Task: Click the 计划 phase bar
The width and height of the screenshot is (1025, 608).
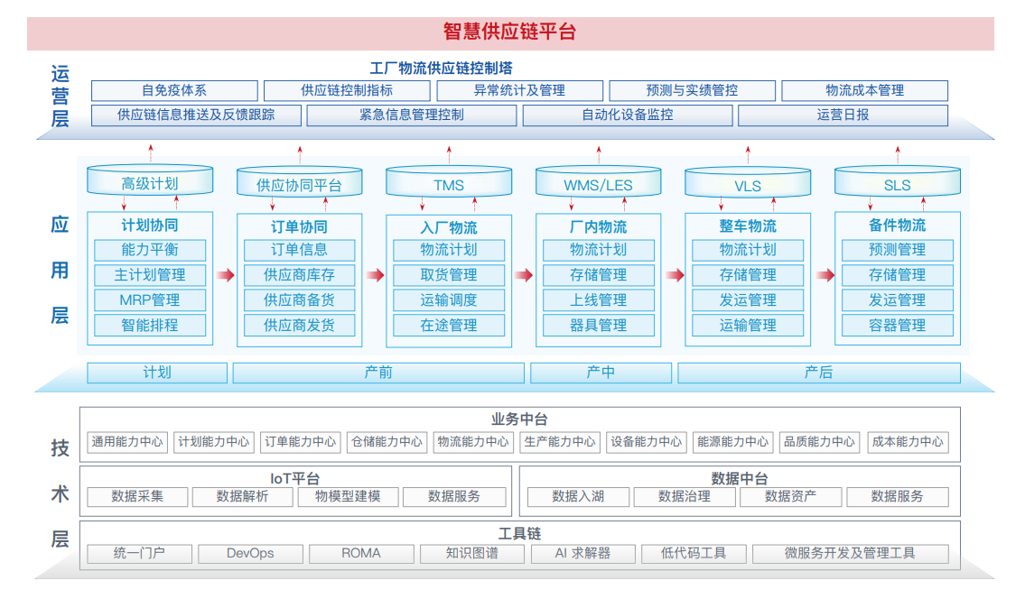Action: (157, 373)
